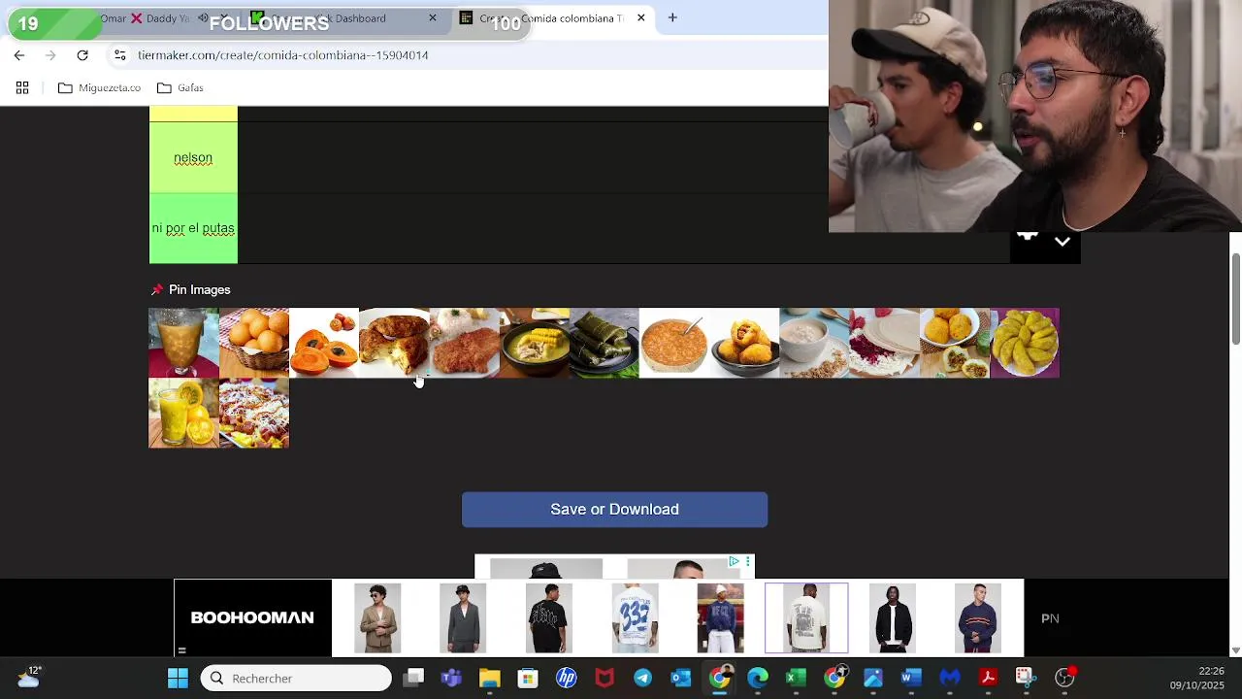Open the Windows Start menu
This screenshot has width=1242, height=699.
pos(178,678)
